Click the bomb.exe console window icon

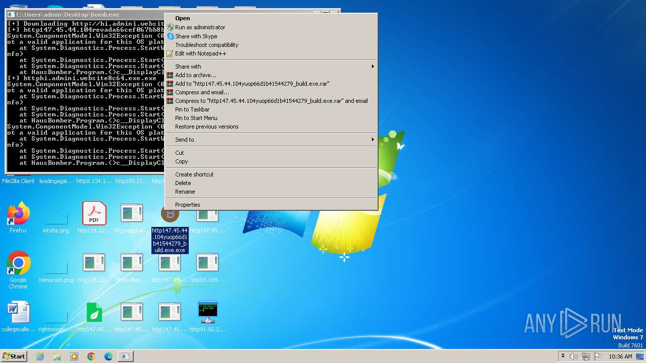11,15
